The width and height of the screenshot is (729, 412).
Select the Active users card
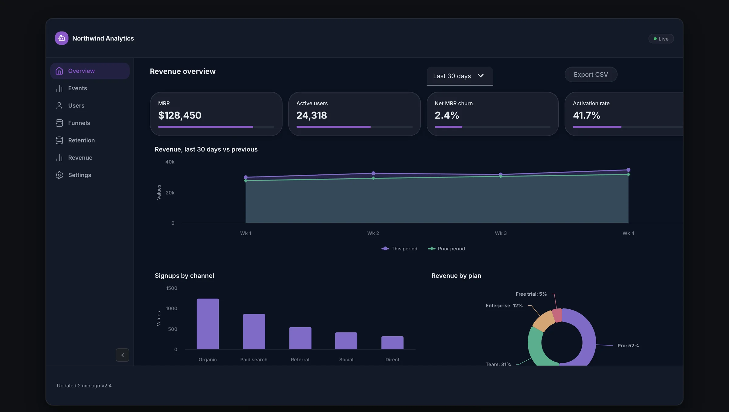point(354,114)
